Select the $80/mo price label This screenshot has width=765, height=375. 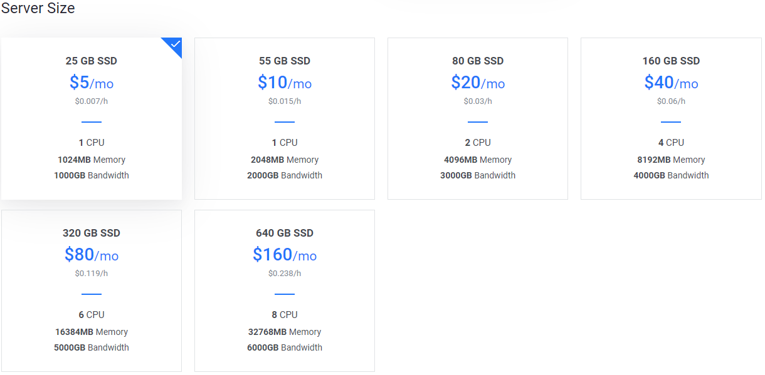click(x=92, y=255)
